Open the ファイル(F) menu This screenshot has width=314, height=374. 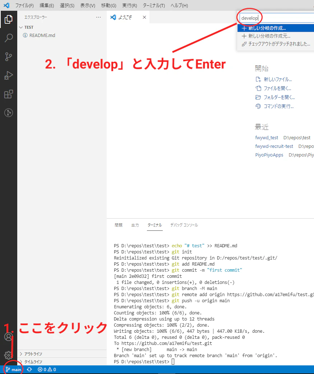click(24, 5)
